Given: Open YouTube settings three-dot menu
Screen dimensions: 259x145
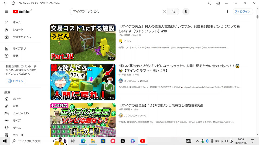Looking at the screenshot, I should point(228,12).
